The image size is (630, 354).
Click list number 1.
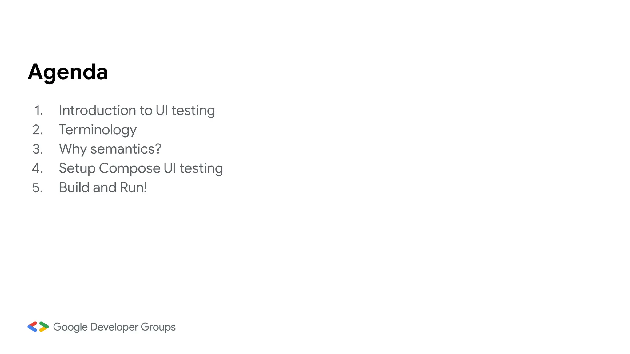tap(38, 111)
